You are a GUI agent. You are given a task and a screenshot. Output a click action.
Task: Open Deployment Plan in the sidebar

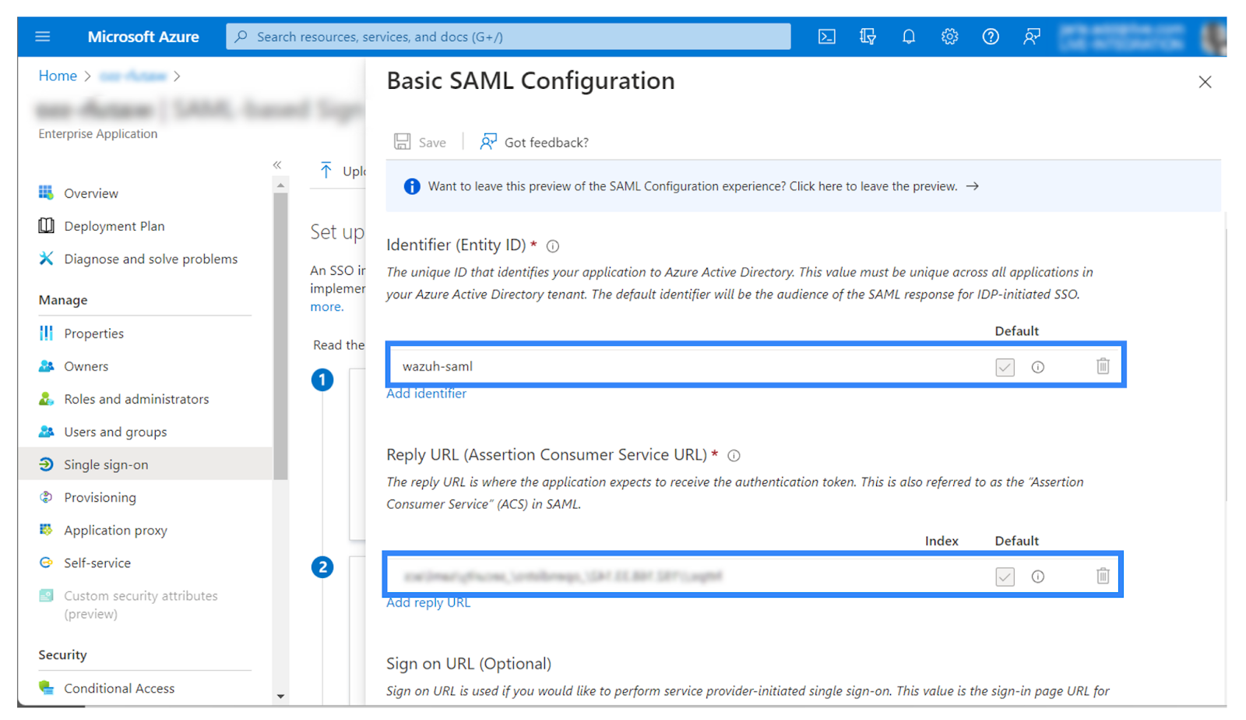(114, 226)
